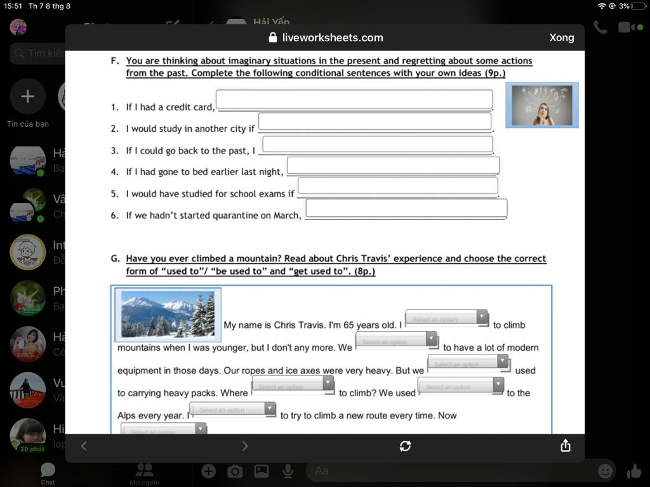Tap microphone to record voice message
The image size is (650, 487).
tap(288, 471)
